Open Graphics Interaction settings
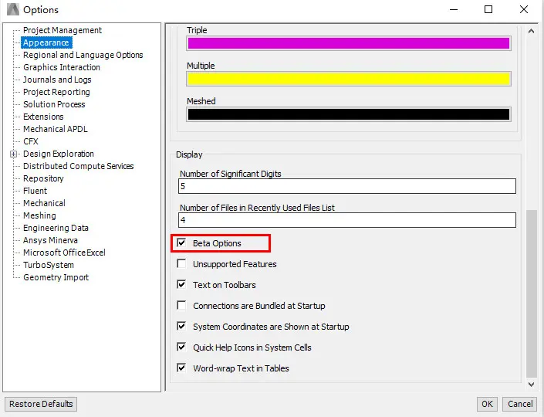Viewport: 544px width, 417px height. pyautogui.click(x=61, y=67)
